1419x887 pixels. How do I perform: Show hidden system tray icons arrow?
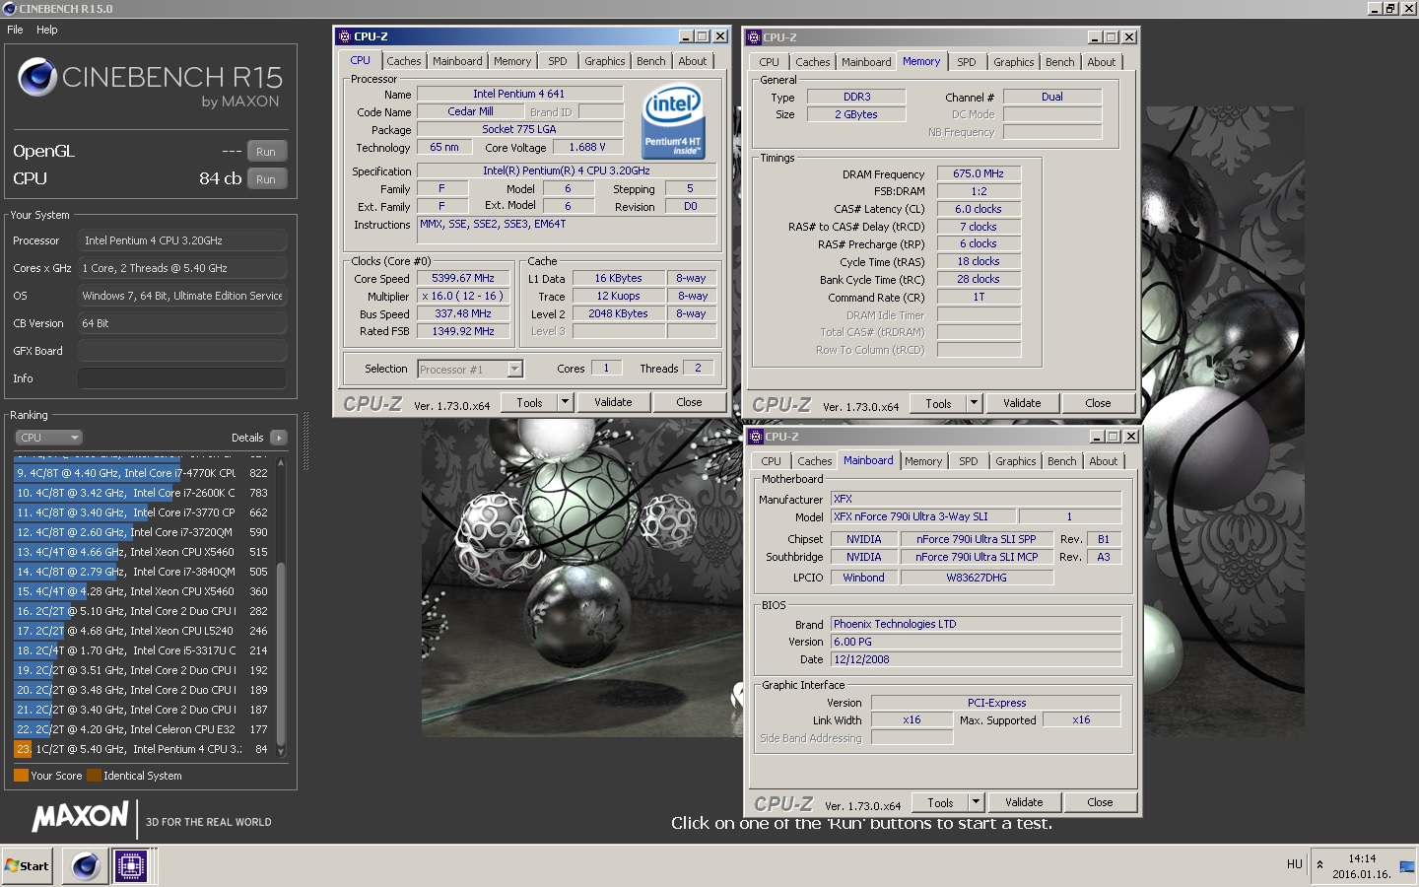click(x=1319, y=865)
